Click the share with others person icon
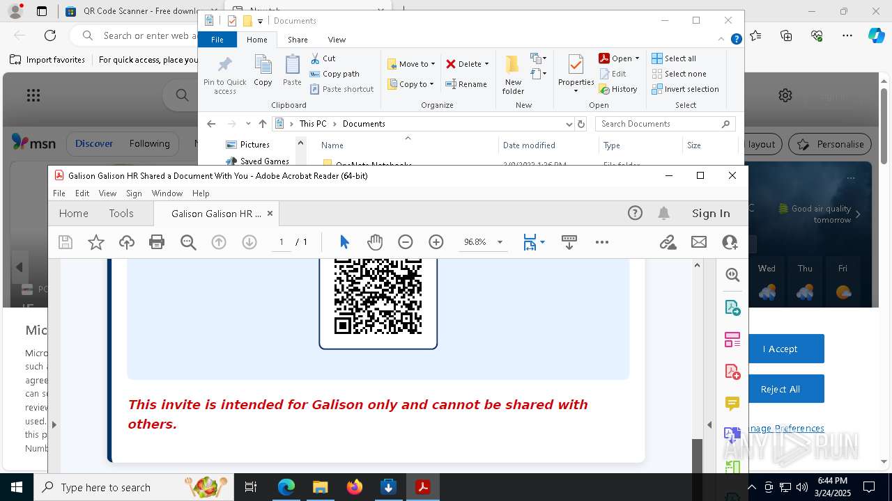892x501 pixels. pyautogui.click(x=730, y=242)
